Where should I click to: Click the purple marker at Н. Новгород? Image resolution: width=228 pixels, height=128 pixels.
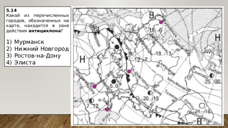coord(129,71)
